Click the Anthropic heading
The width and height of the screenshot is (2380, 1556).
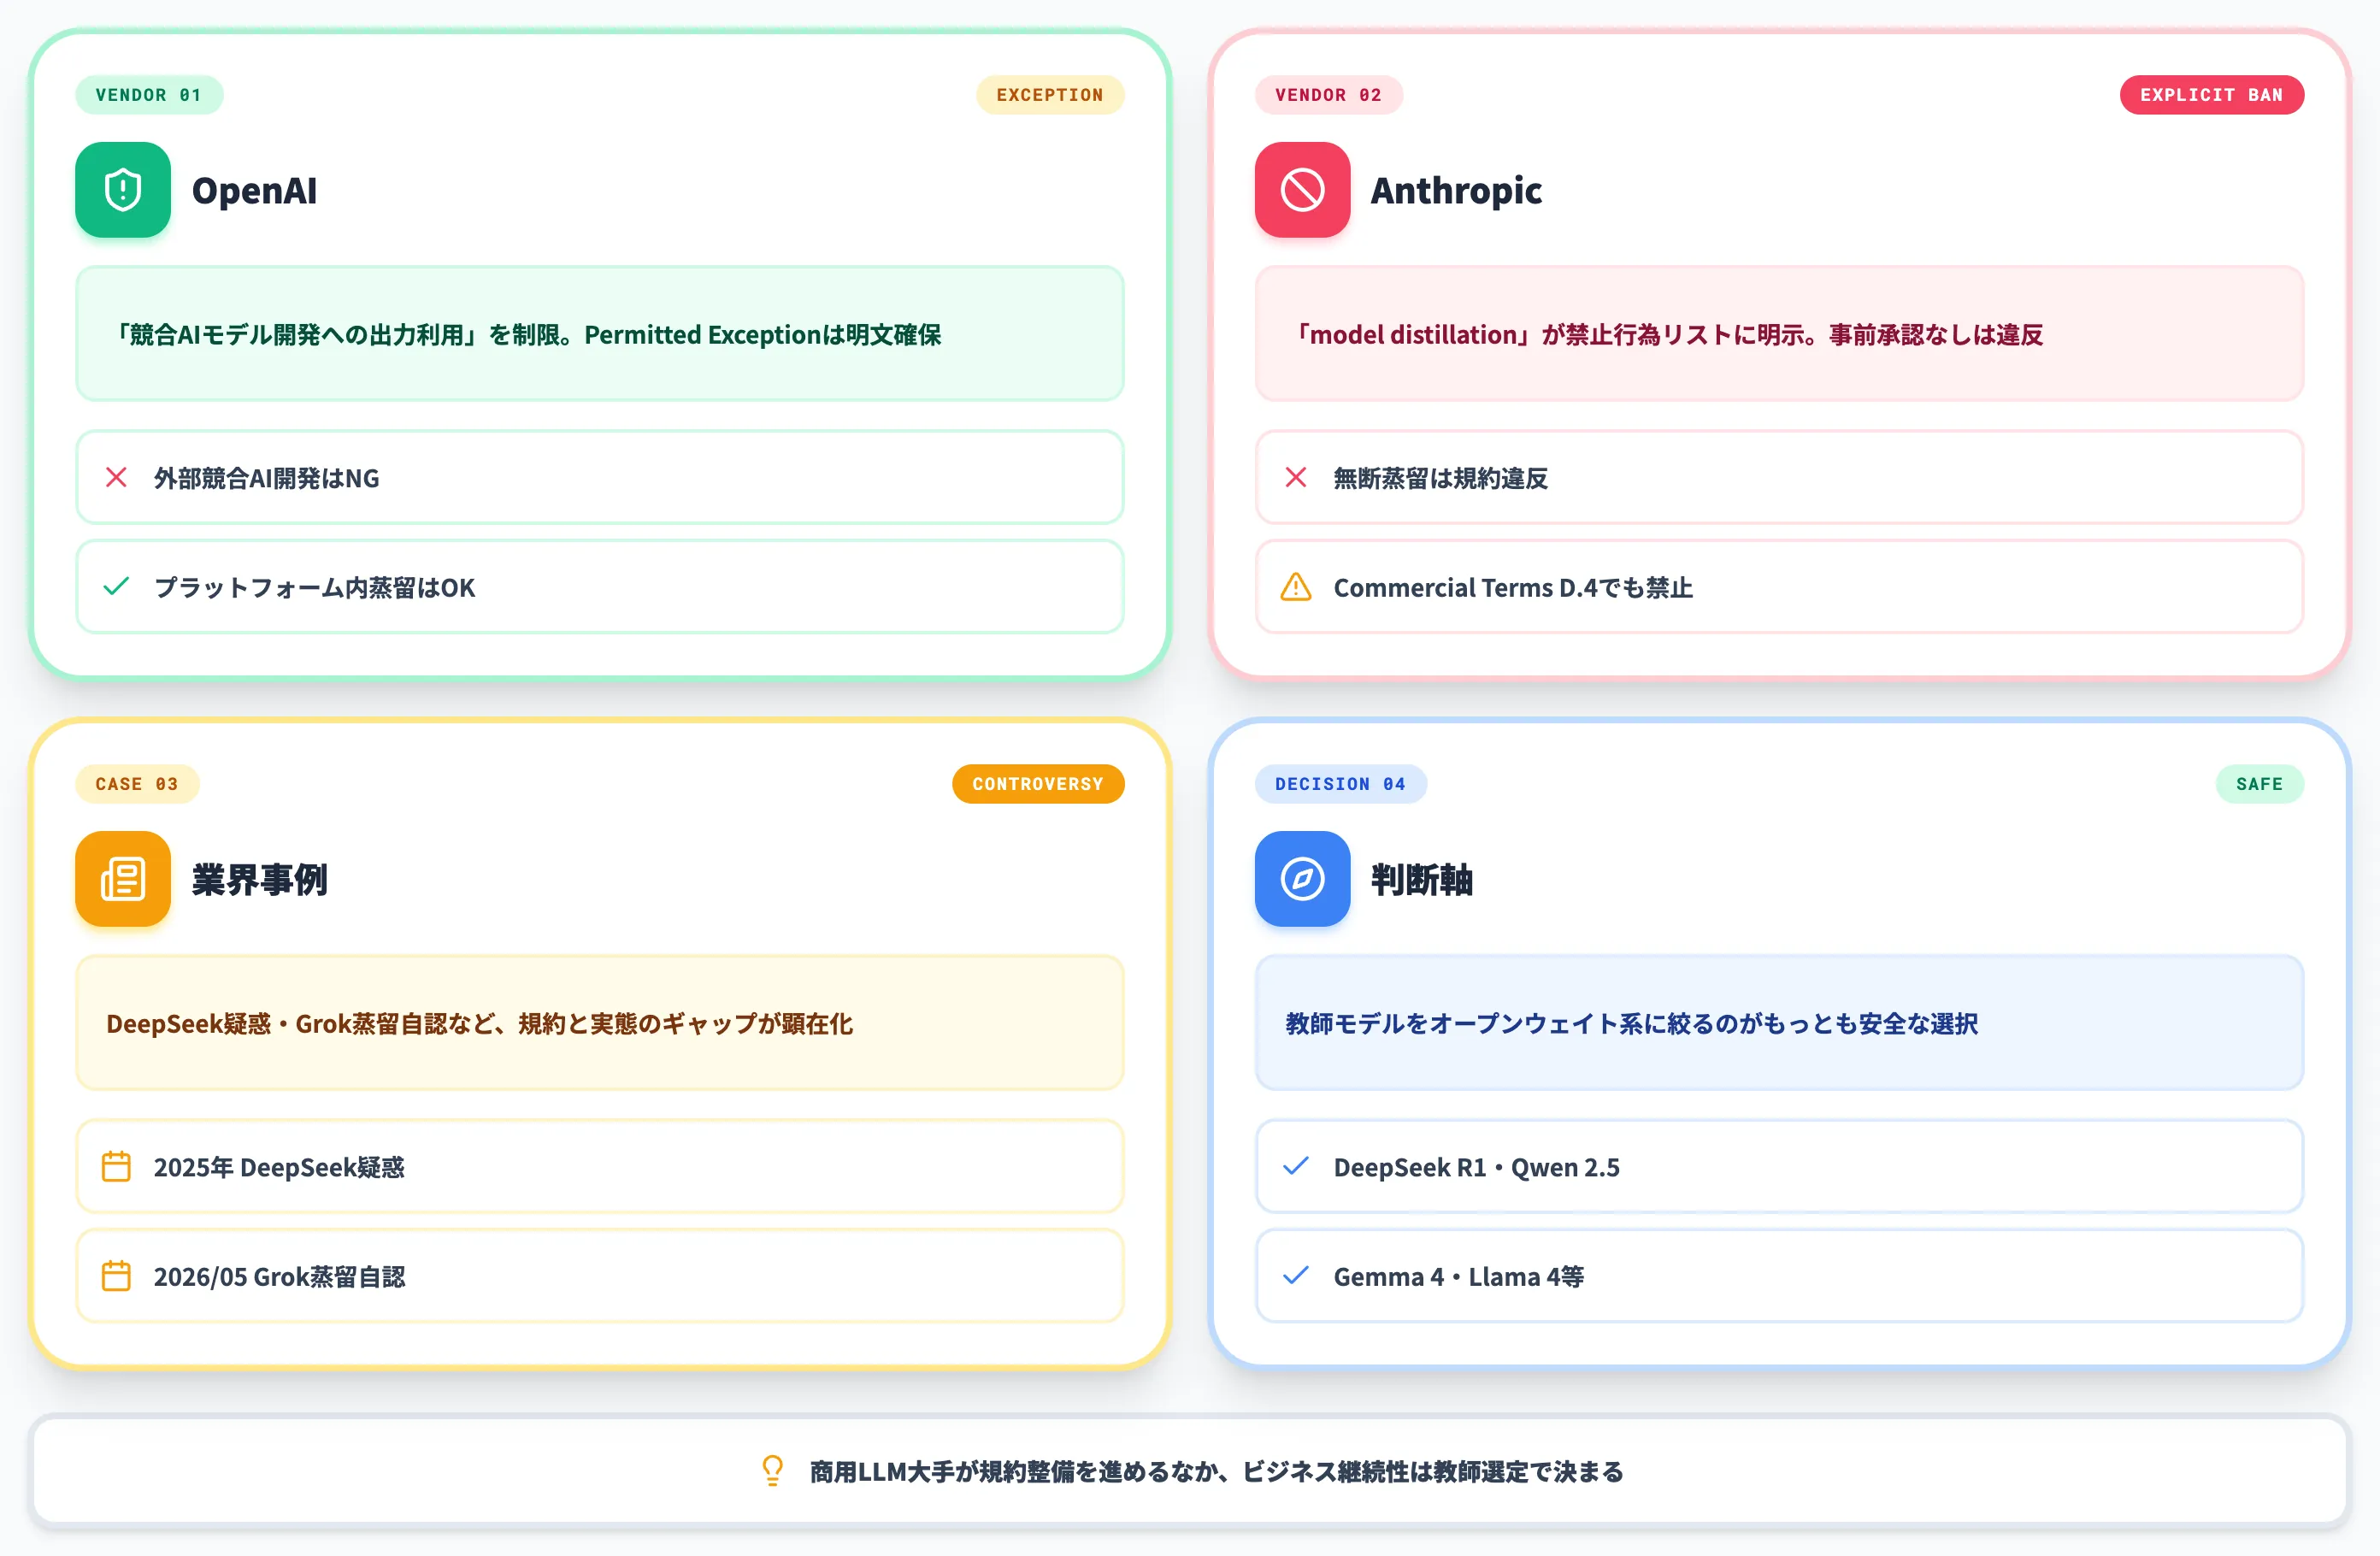point(1456,190)
